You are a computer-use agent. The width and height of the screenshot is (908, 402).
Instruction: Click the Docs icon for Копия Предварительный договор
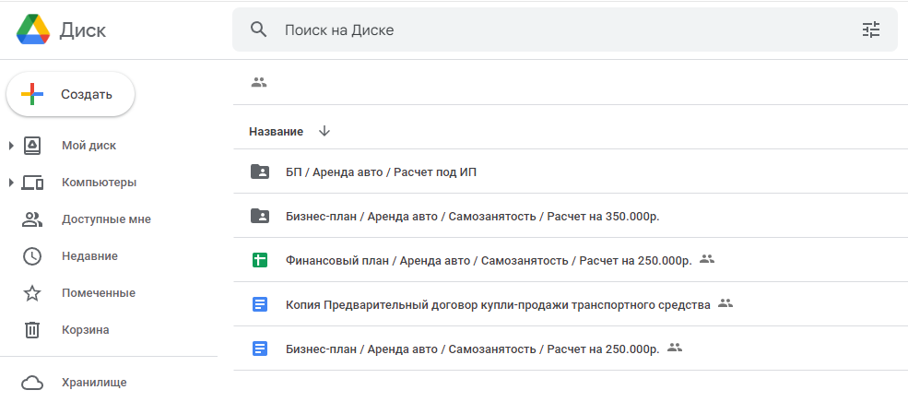tap(260, 304)
